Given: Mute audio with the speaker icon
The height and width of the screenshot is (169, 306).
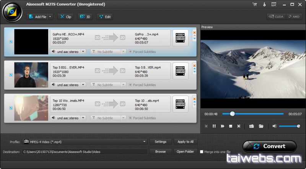Looking at the screenshot, I should (x=274, y=126).
